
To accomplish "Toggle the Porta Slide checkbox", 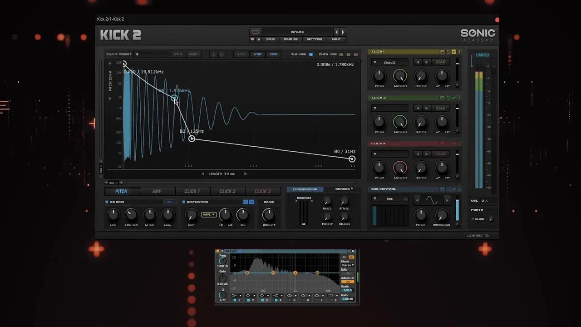I will pyautogui.click(x=473, y=219).
